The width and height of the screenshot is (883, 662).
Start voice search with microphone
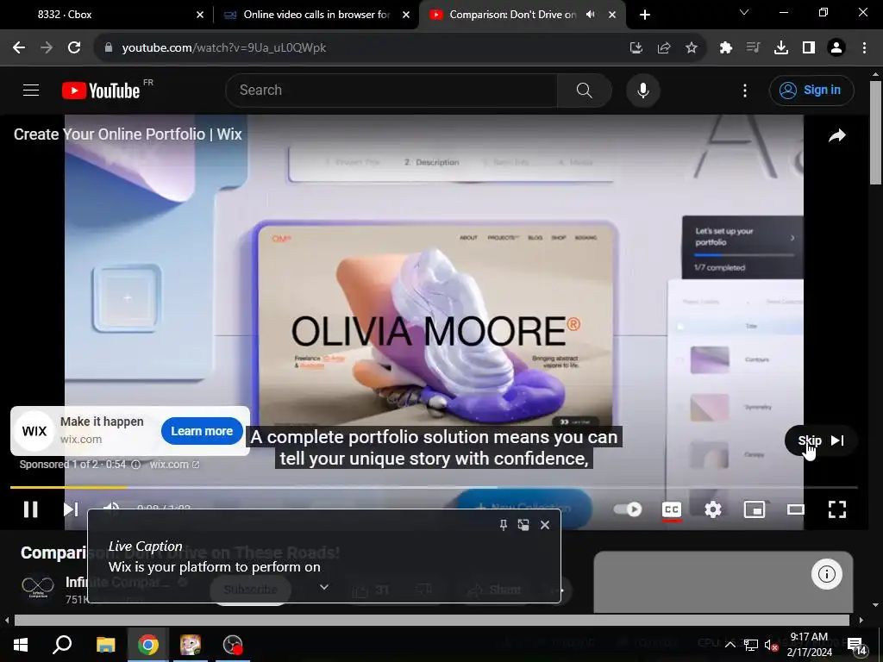point(642,90)
